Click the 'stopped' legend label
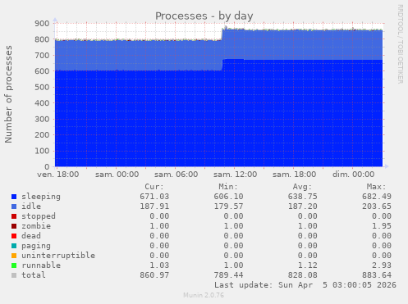This screenshot has width=408, height=304. [x=39, y=216]
